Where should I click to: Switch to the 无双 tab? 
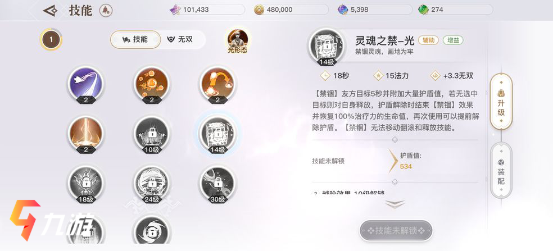point(180,39)
